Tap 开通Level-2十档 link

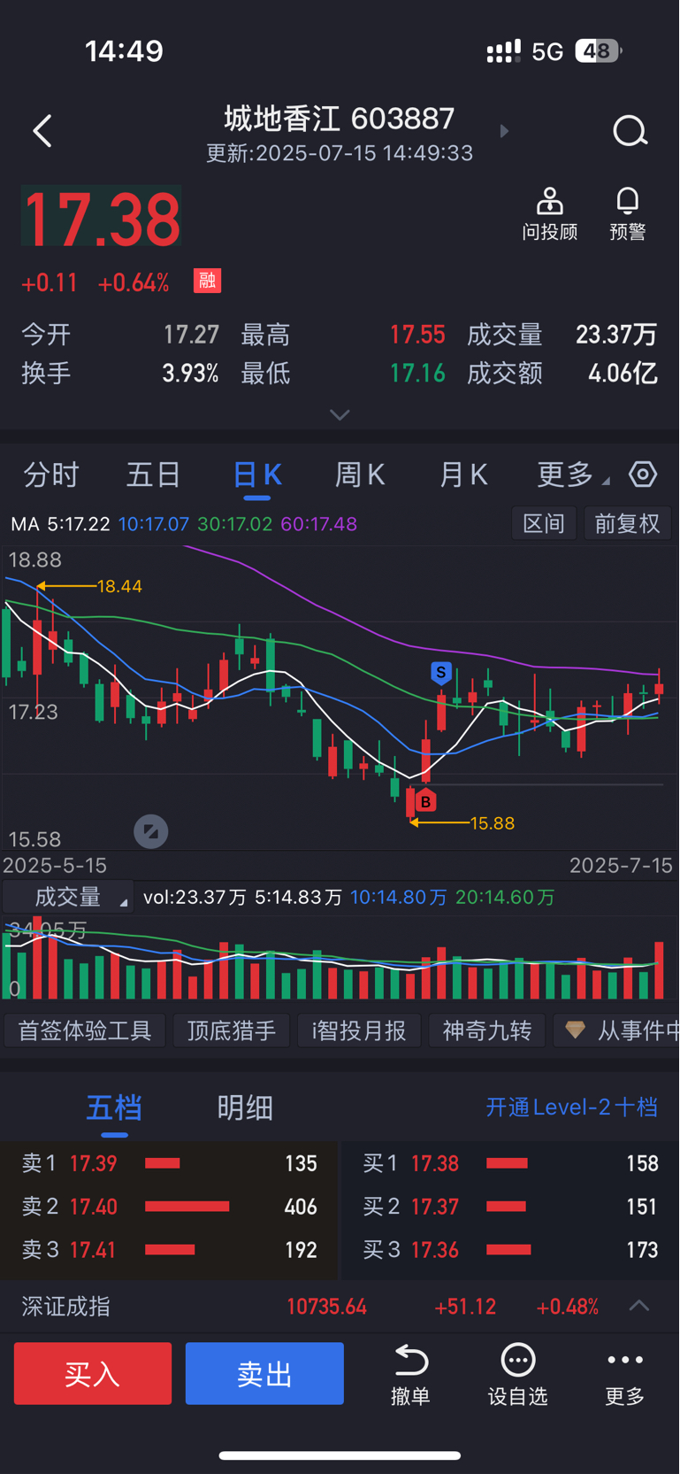(571, 1107)
